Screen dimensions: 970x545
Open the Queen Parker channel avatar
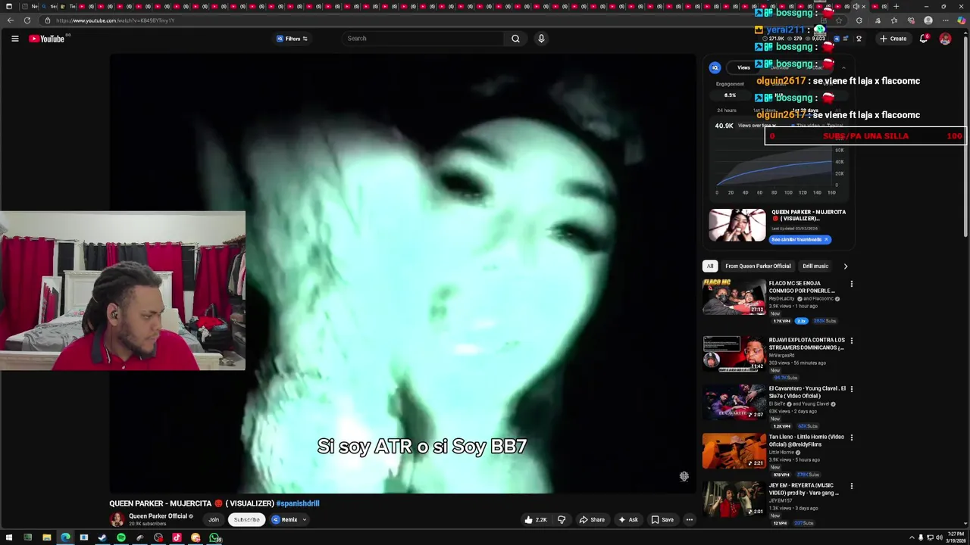pos(117,519)
